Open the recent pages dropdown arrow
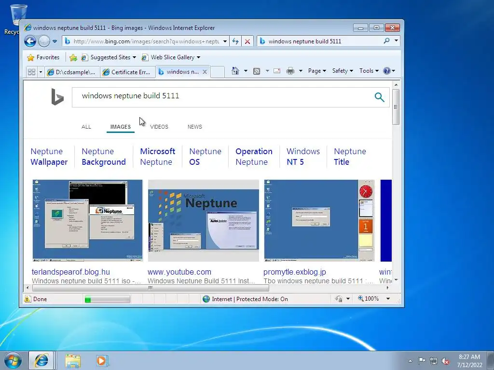This screenshot has width=494, height=370. 55,41
